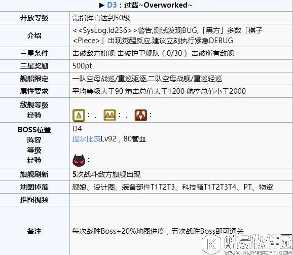
Task: Select the text 需指挥官达到50级
Action: pos(101,18)
